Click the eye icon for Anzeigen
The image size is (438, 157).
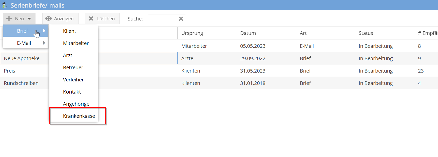pyautogui.click(x=48, y=19)
